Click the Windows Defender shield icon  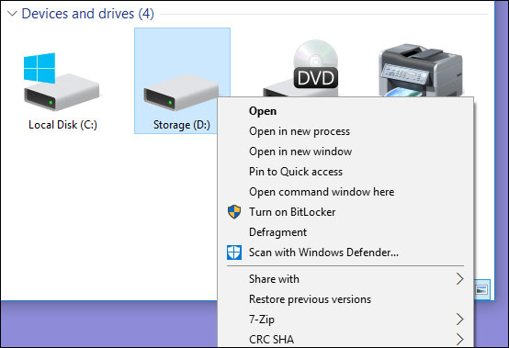tap(234, 253)
